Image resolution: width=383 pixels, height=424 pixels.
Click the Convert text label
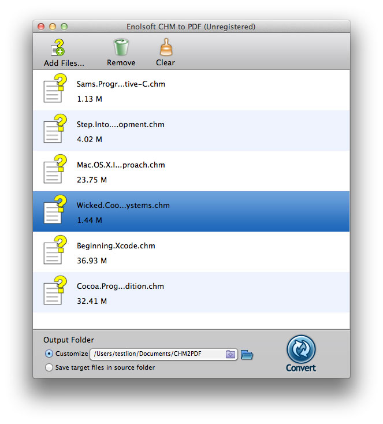[301, 368]
